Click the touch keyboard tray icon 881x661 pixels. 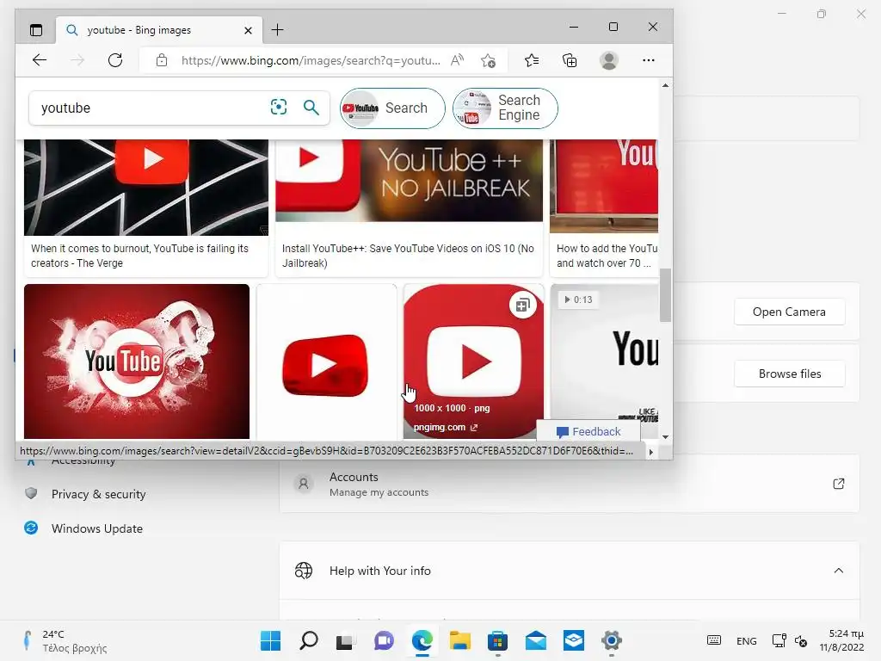click(713, 640)
